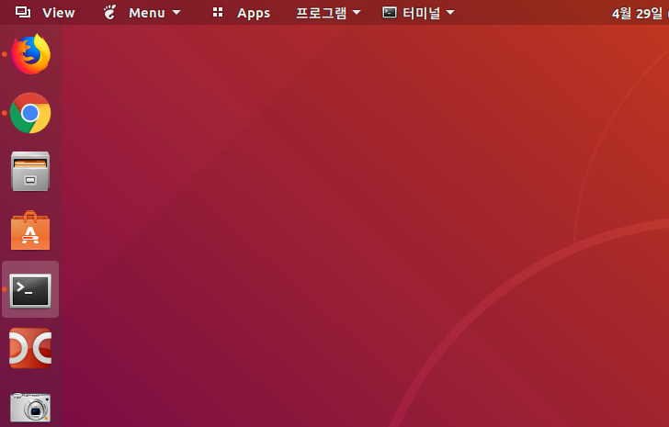Viewport: 669px width, 427px height.
Task: Select the Terminal dock icon
Action: click(x=30, y=290)
